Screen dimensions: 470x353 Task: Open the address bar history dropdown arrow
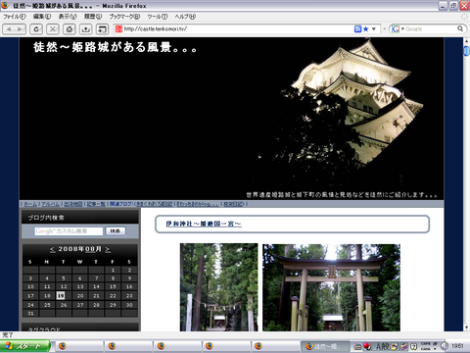coord(374,28)
